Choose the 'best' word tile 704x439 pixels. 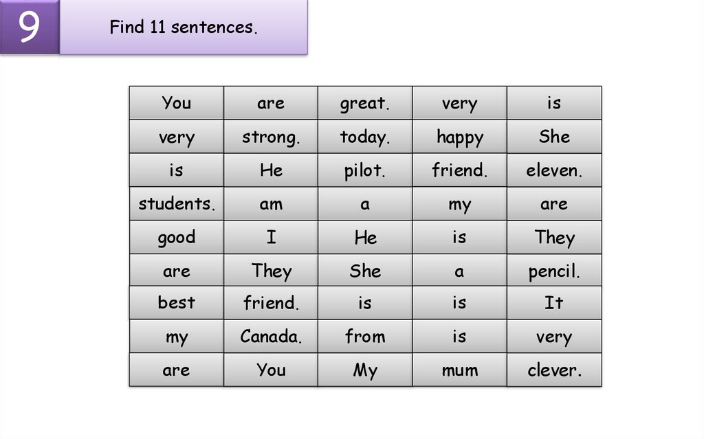[177, 303]
